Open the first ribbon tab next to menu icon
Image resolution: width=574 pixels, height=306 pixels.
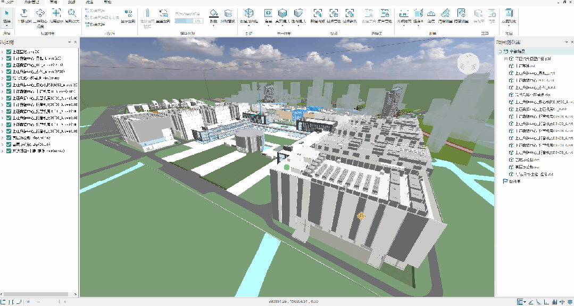tap(9, 2)
